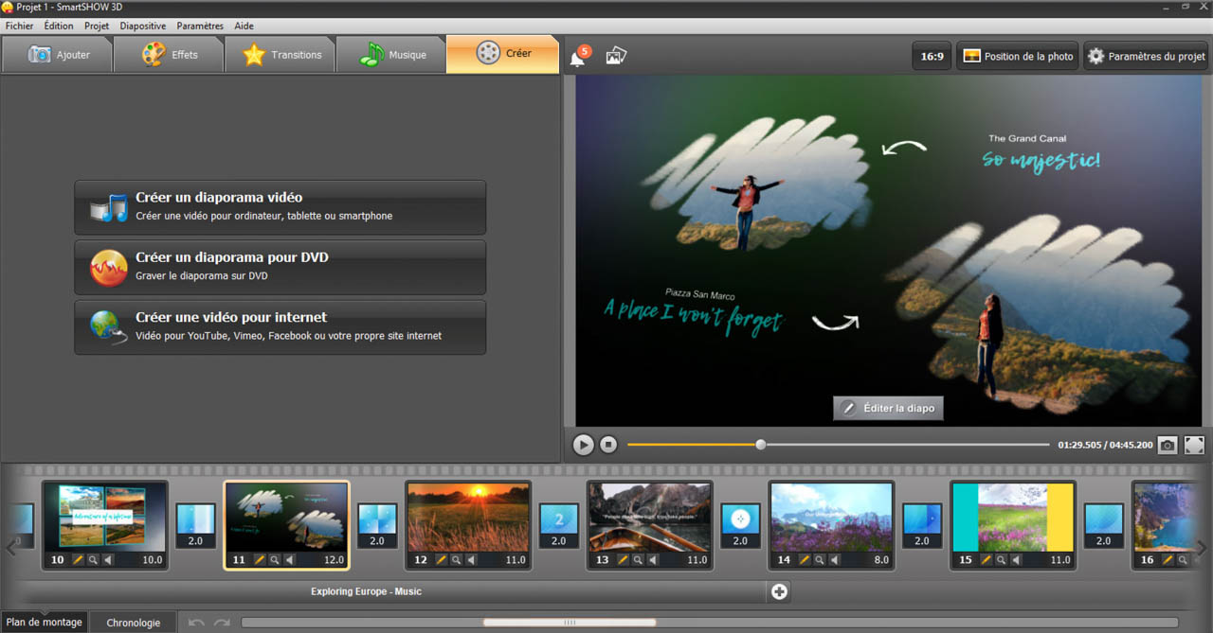This screenshot has height=633, width=1213.
Task: Select the slide 14 mountain flowers thumbnail
Action: coord(832,518)
